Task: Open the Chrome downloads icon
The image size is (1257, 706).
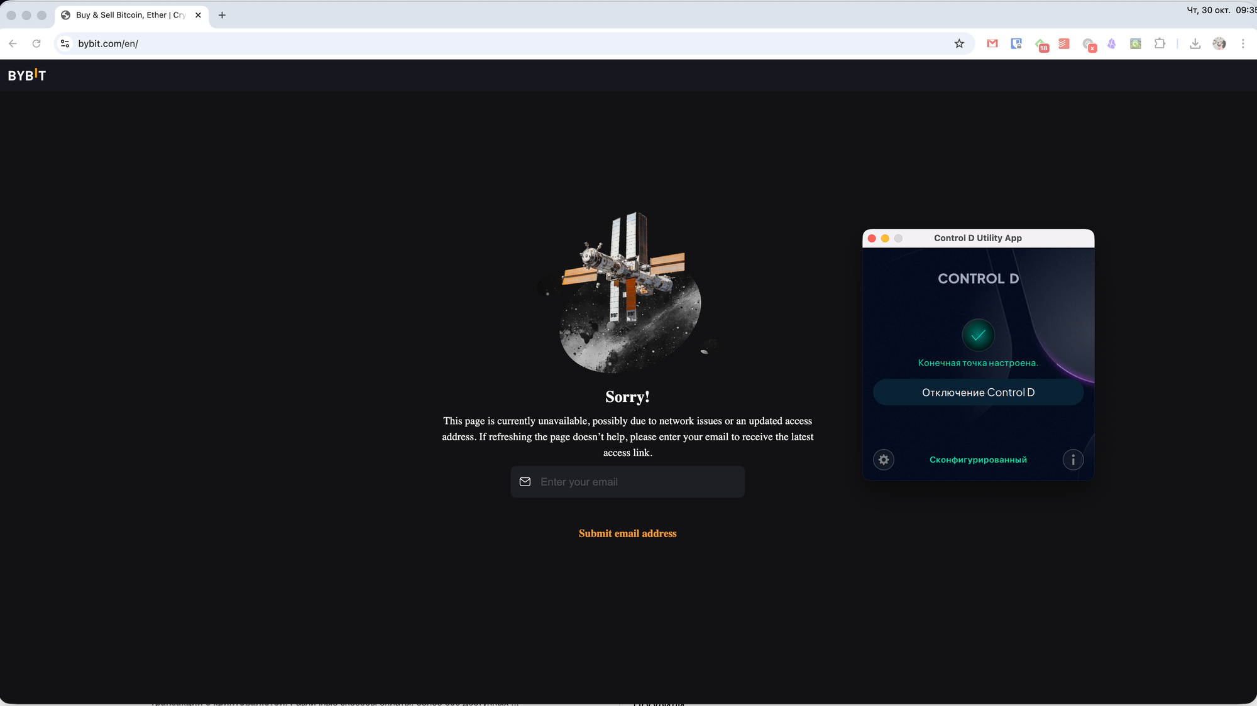Action: pyautogui.click(x=1195, y=43)
